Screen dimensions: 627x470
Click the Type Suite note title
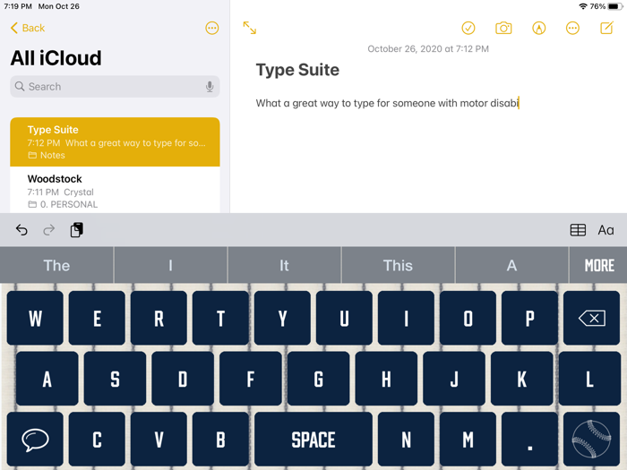tap(297, 70)
